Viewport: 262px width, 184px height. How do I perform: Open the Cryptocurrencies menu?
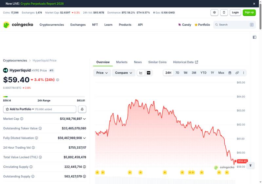coord(52,25)
